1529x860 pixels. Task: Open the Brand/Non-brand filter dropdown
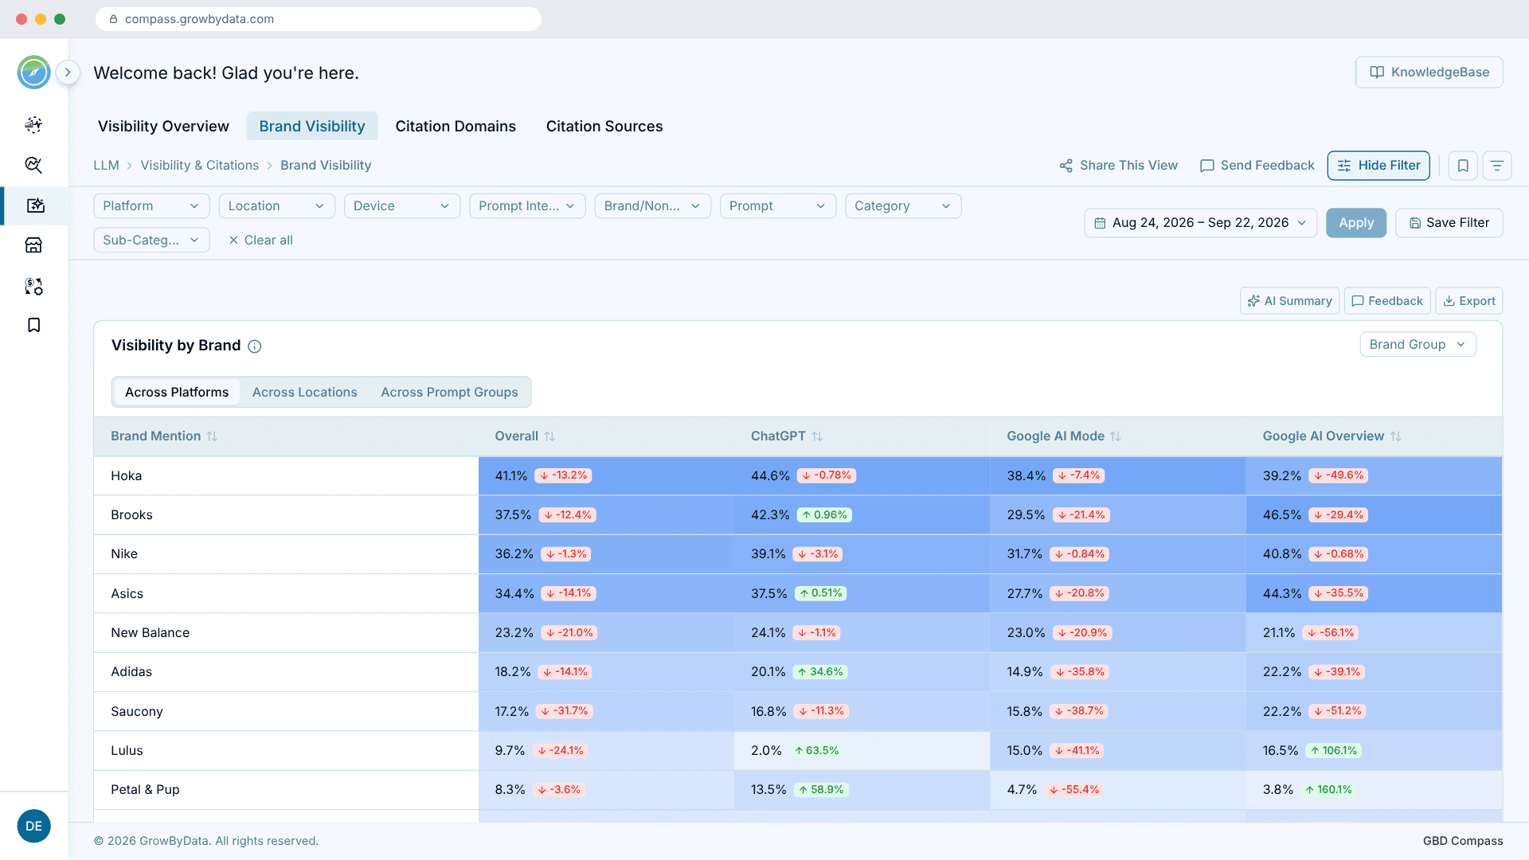(653, 206)
